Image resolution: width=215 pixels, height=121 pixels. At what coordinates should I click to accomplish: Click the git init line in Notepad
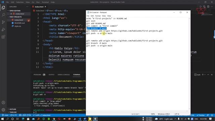91,21
